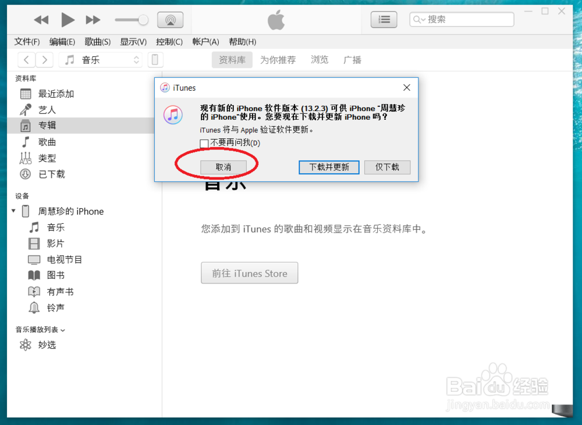
Task: Open the 显示(V) menu
Action: (x=133, y=42)
